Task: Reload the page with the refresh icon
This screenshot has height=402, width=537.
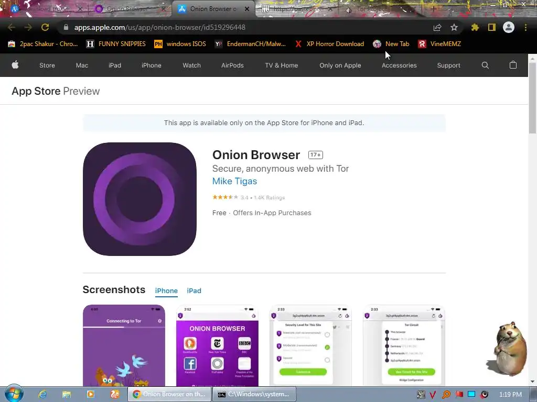Action: click(45, 27)
